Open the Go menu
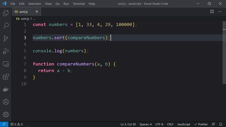Viewport: 226px width, 127px height. (x=58, y=4)
